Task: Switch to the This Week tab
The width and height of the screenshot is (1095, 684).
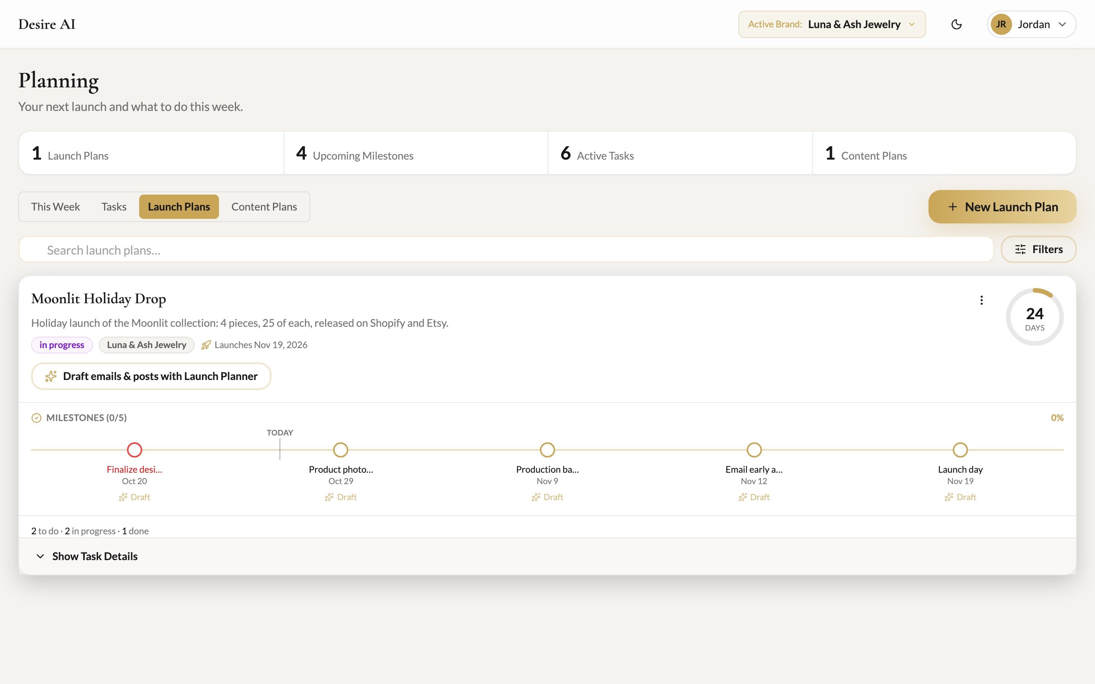Action: 55,207
